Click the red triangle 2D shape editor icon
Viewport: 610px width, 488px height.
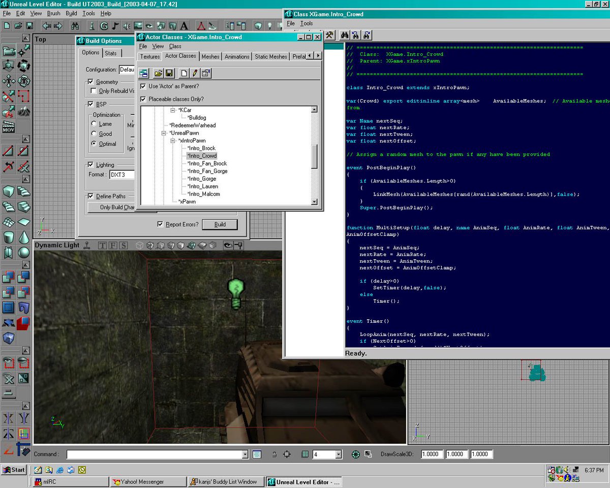pyautogui.click(x=201, y=25)
